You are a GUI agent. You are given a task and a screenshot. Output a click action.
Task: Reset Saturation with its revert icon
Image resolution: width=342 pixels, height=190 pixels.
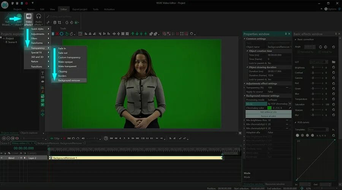(334, 104)
